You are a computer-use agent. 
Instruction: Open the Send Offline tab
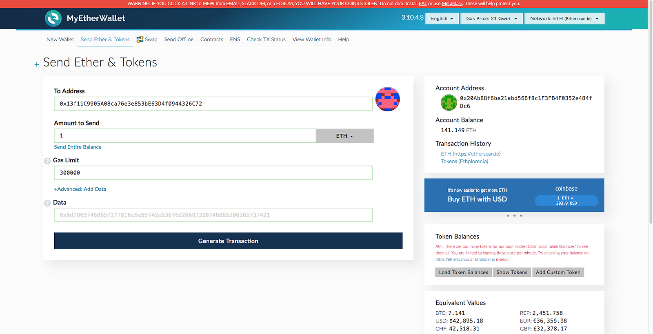tap(179, 40)
